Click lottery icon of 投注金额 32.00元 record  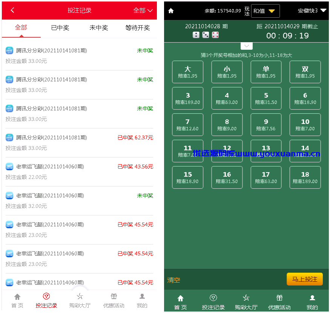(9, 195)
